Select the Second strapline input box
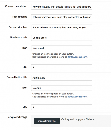Viewport: 111px width, 130px height. 61,28
